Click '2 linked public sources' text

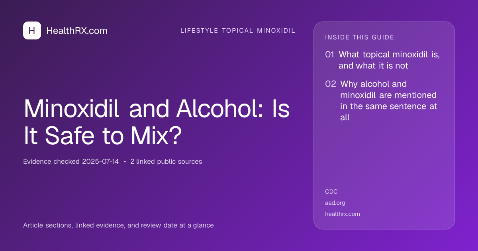click(166, 161)
